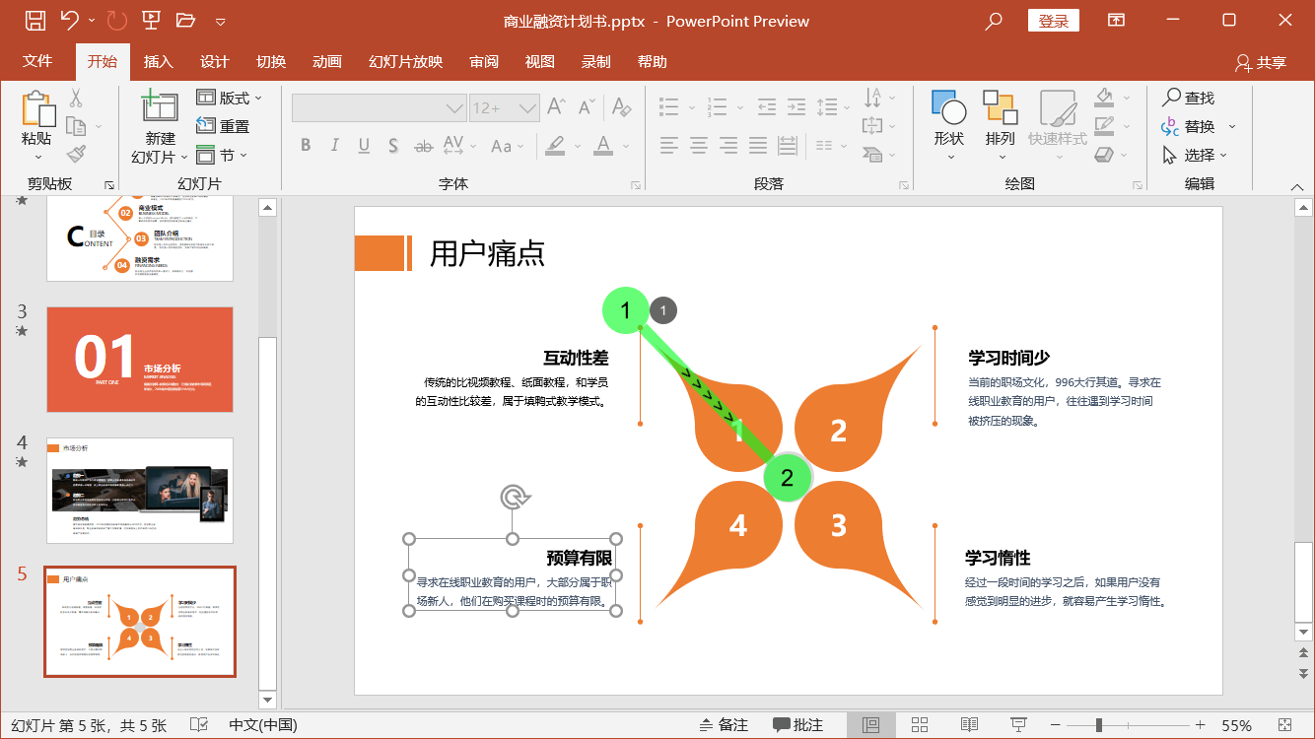Open the 文件 menu
Image resolution: width=1315 pixels, height=739 pixels.
(x=38, y=61)
